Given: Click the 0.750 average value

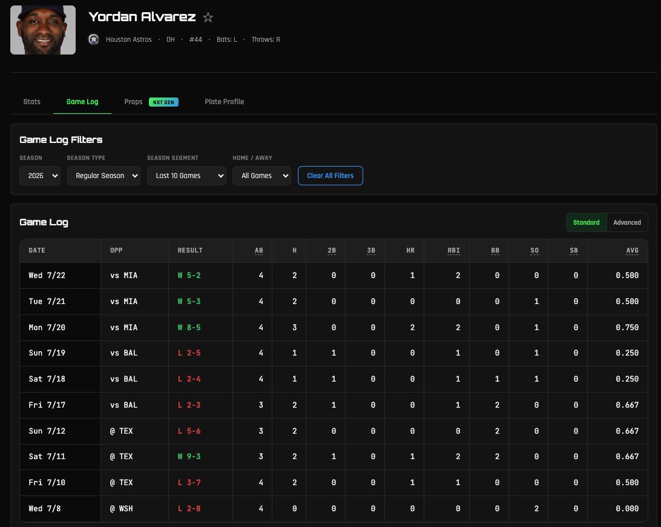Looking at the screenshot, I should (627, 328).
